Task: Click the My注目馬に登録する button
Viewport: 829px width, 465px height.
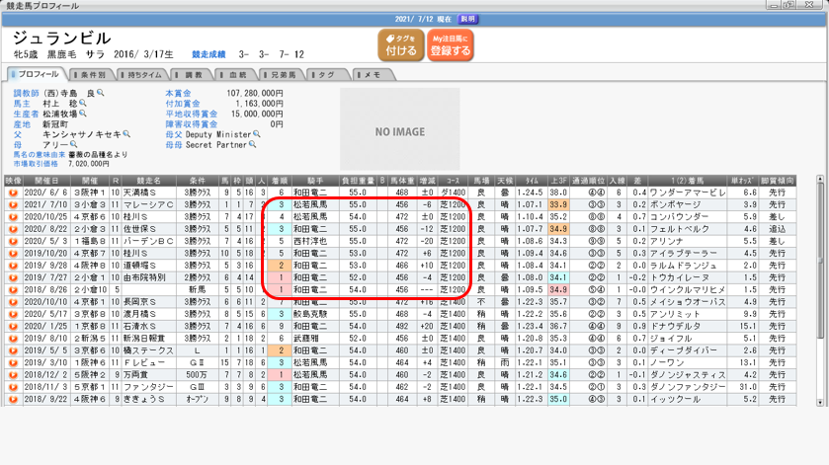Action: 450,45
